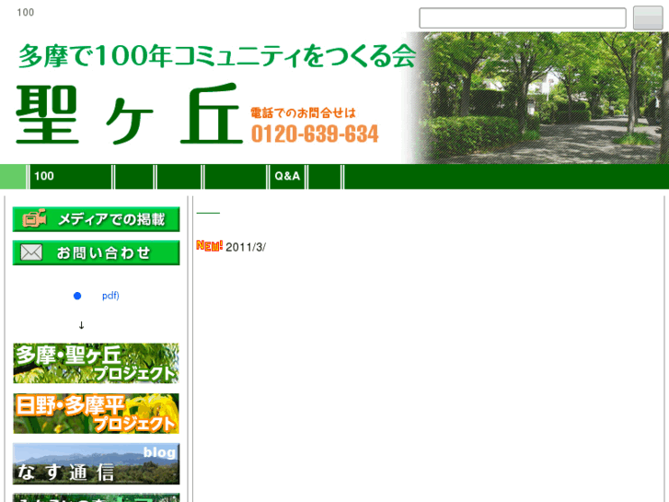This screenshot has height=502, width=669.
Task: Click the search input field at top
Action: click(523, 18)
